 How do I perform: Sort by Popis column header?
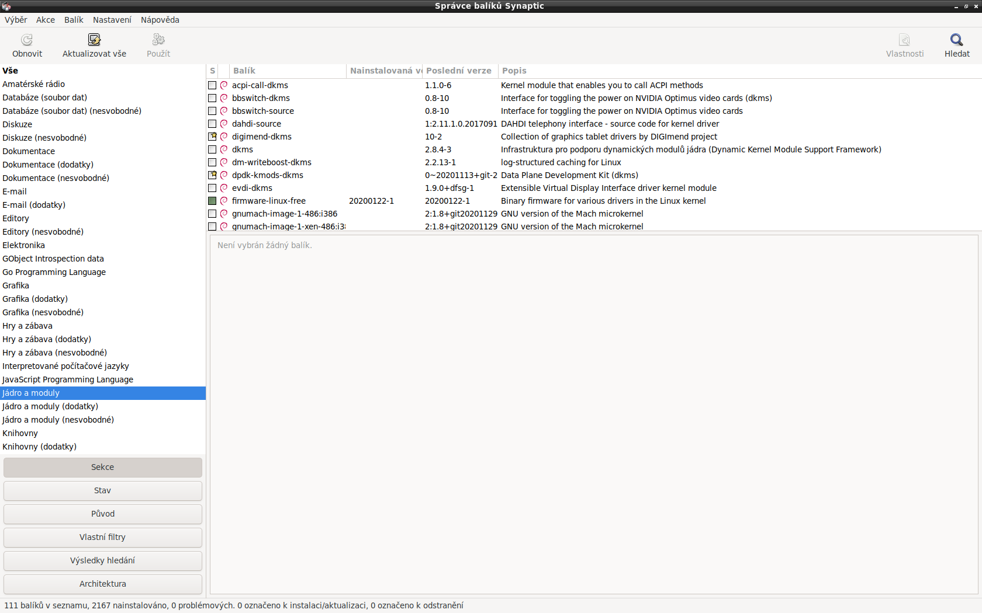click(740, 71)
